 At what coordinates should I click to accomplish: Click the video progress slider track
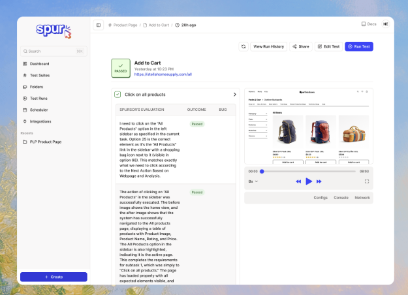[308, 171]
